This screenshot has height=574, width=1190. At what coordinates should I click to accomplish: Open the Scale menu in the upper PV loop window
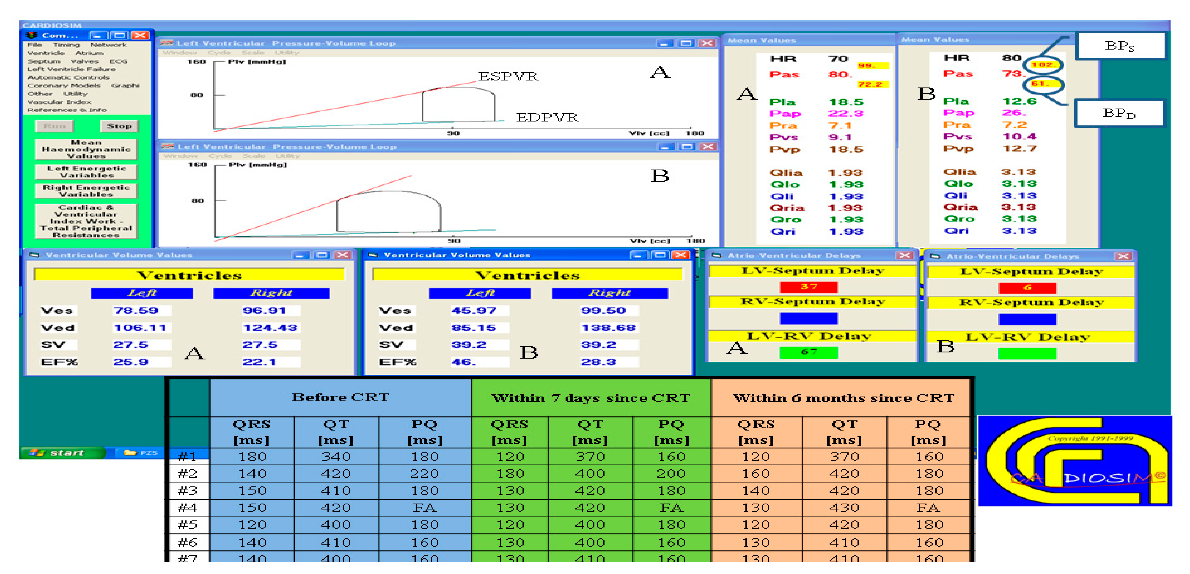pyautogui.click(x=253, y=53)
